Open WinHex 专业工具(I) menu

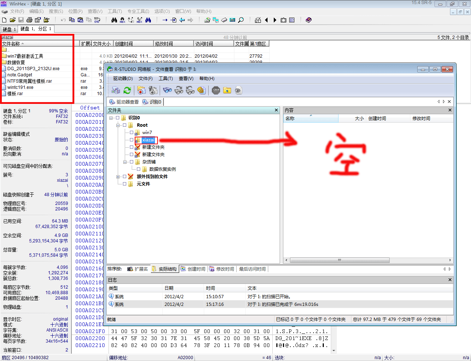(138, 11)
